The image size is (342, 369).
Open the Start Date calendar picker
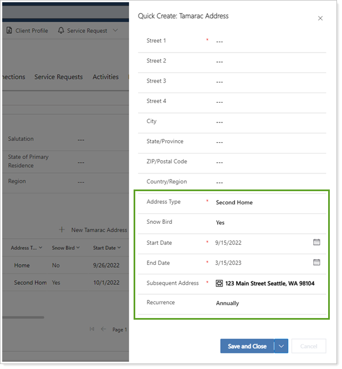point(317,242)
